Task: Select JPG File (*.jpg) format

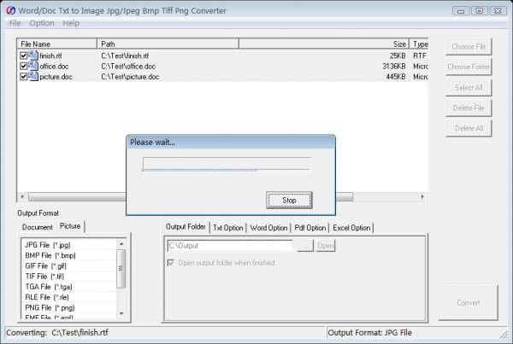Action: 68,245
